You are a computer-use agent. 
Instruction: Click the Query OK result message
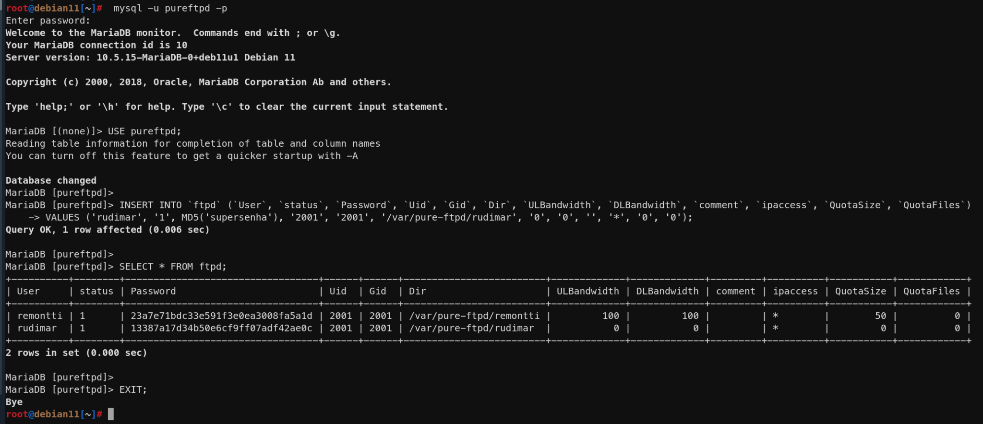(108, 229)
